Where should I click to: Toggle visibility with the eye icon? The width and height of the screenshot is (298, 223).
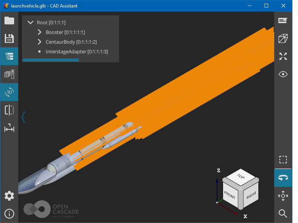coord(283,74)
